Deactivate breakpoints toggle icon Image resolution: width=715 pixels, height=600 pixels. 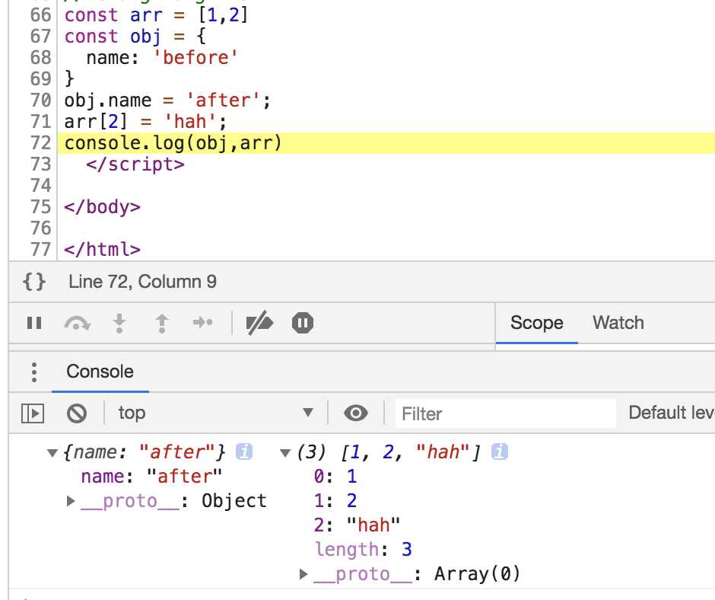[x=259, y=323]
